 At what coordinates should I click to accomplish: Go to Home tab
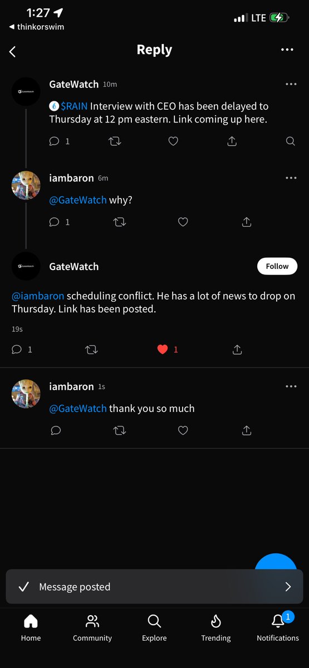click(31, 627)
